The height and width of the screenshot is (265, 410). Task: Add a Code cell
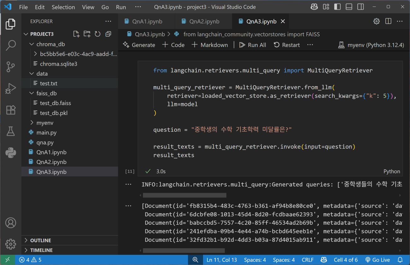pyautogui.click(x=173, y=45)
